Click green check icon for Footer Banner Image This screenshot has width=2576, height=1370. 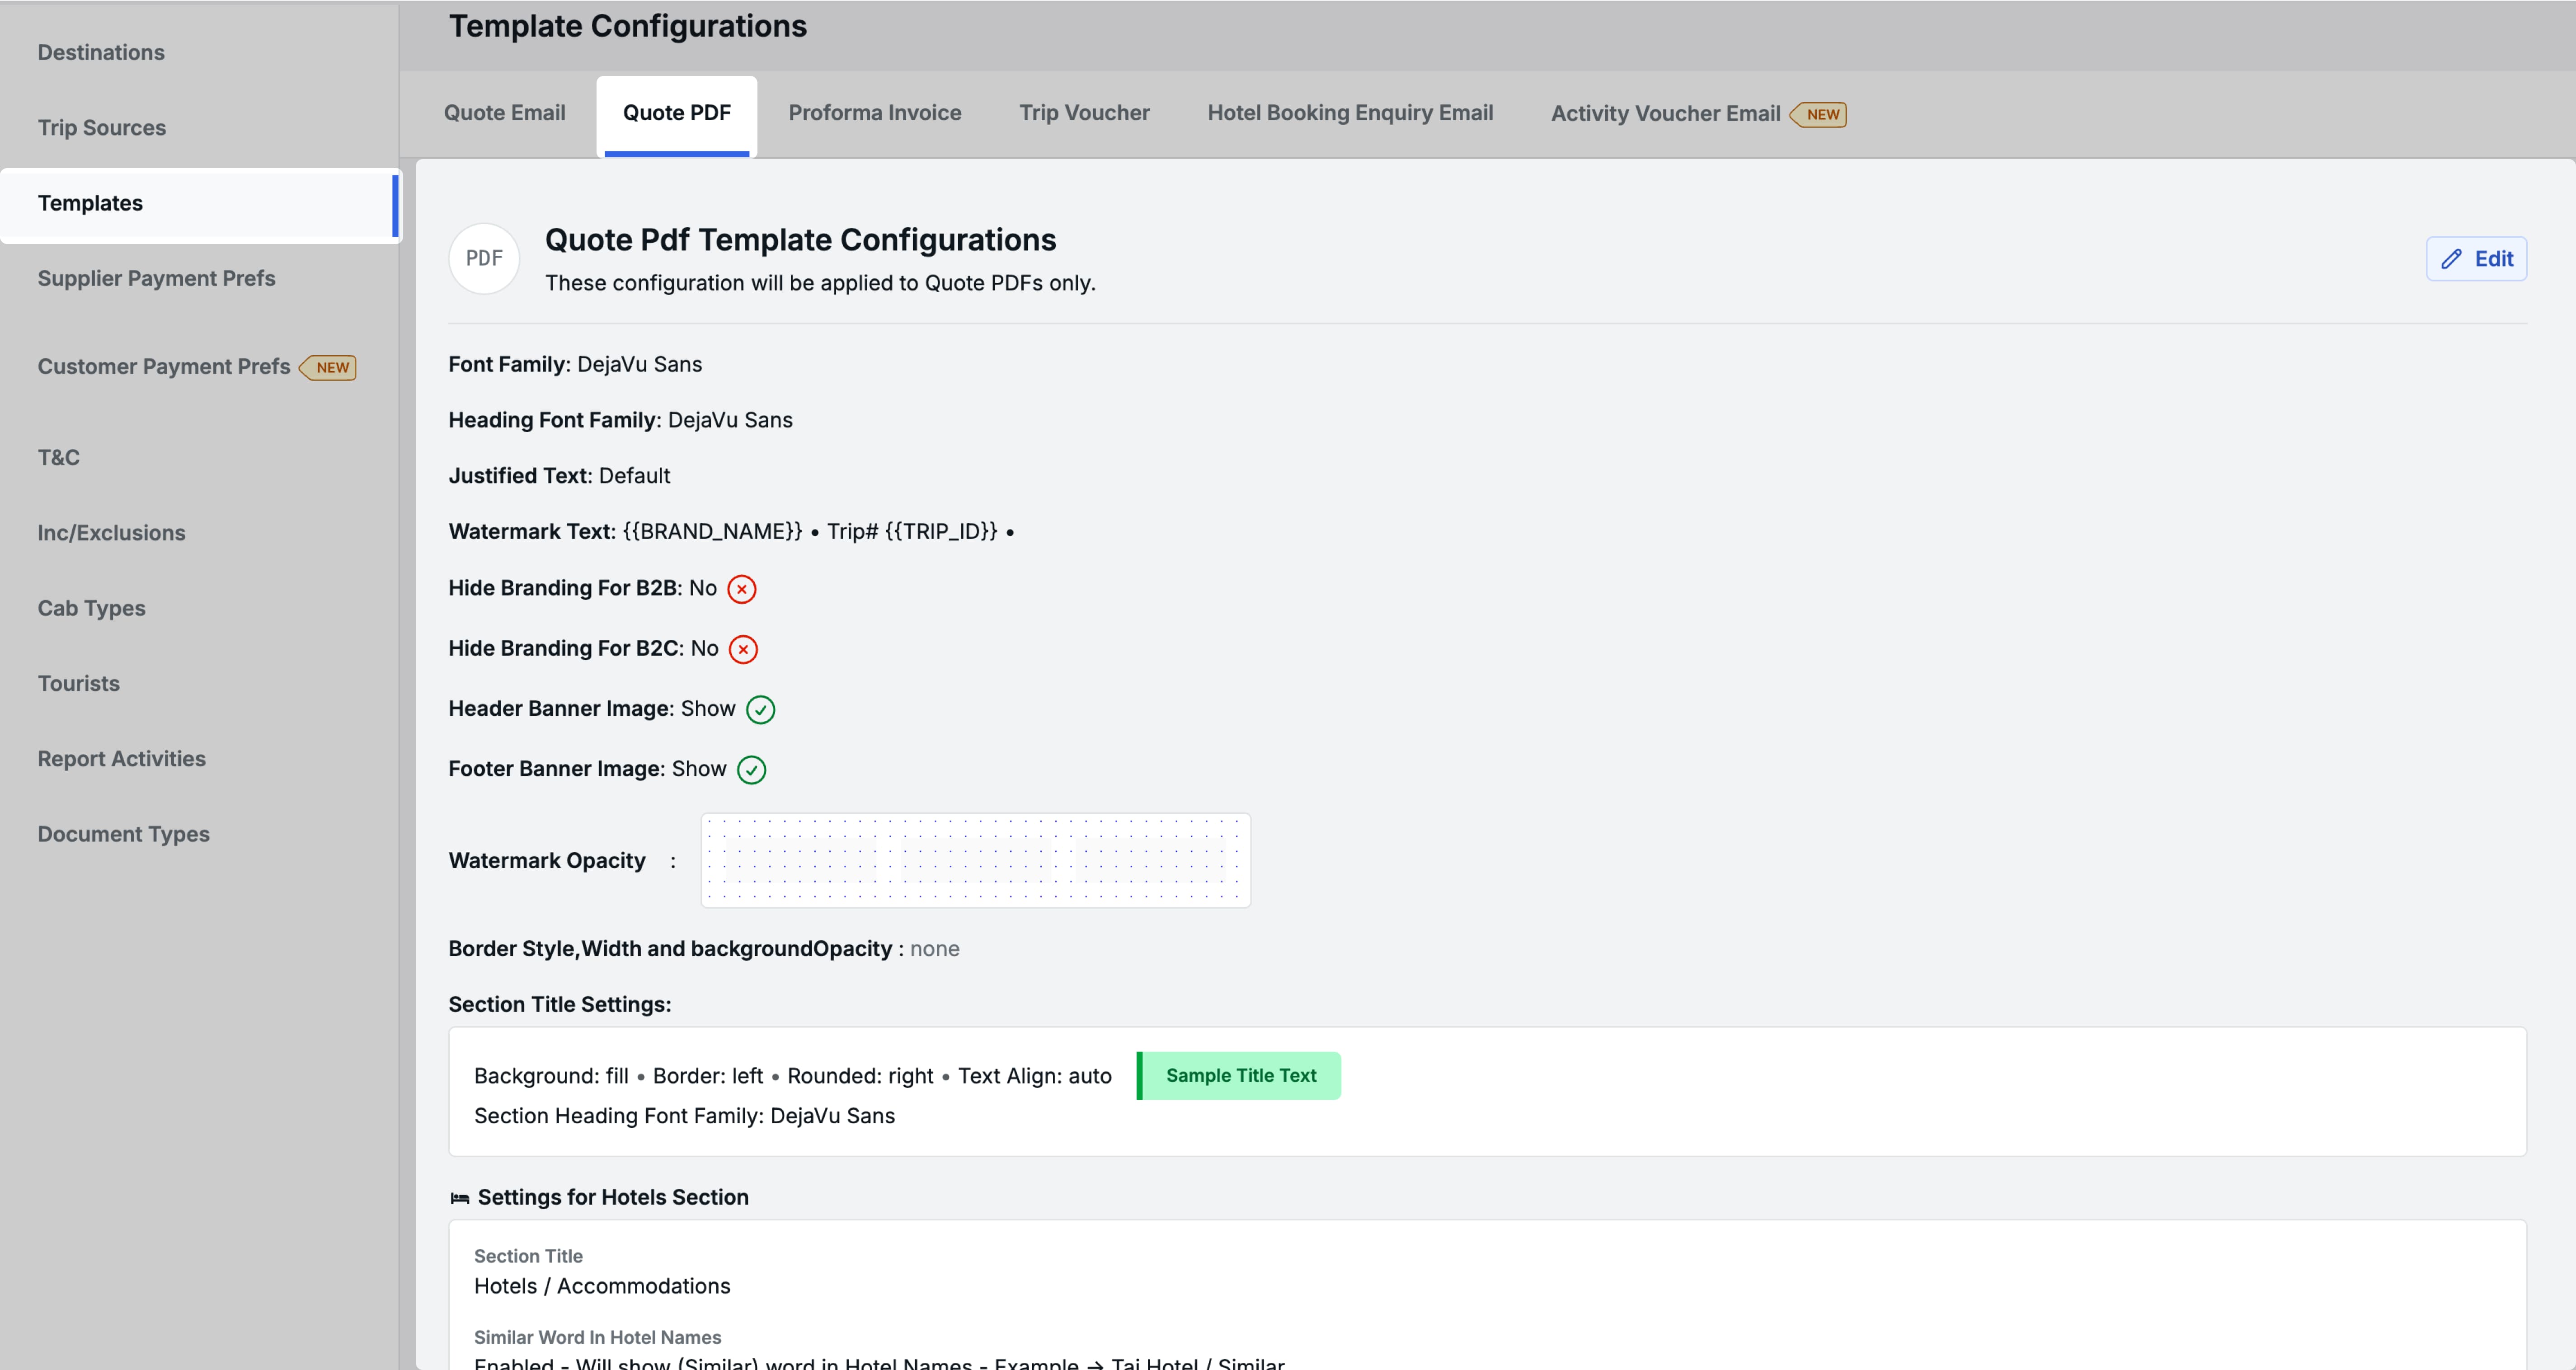752,769
